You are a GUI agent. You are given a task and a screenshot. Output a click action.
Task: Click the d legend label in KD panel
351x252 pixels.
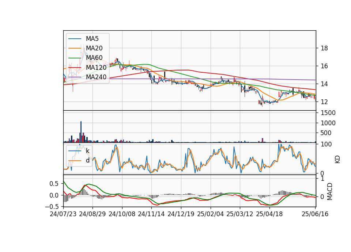(88, 160)
